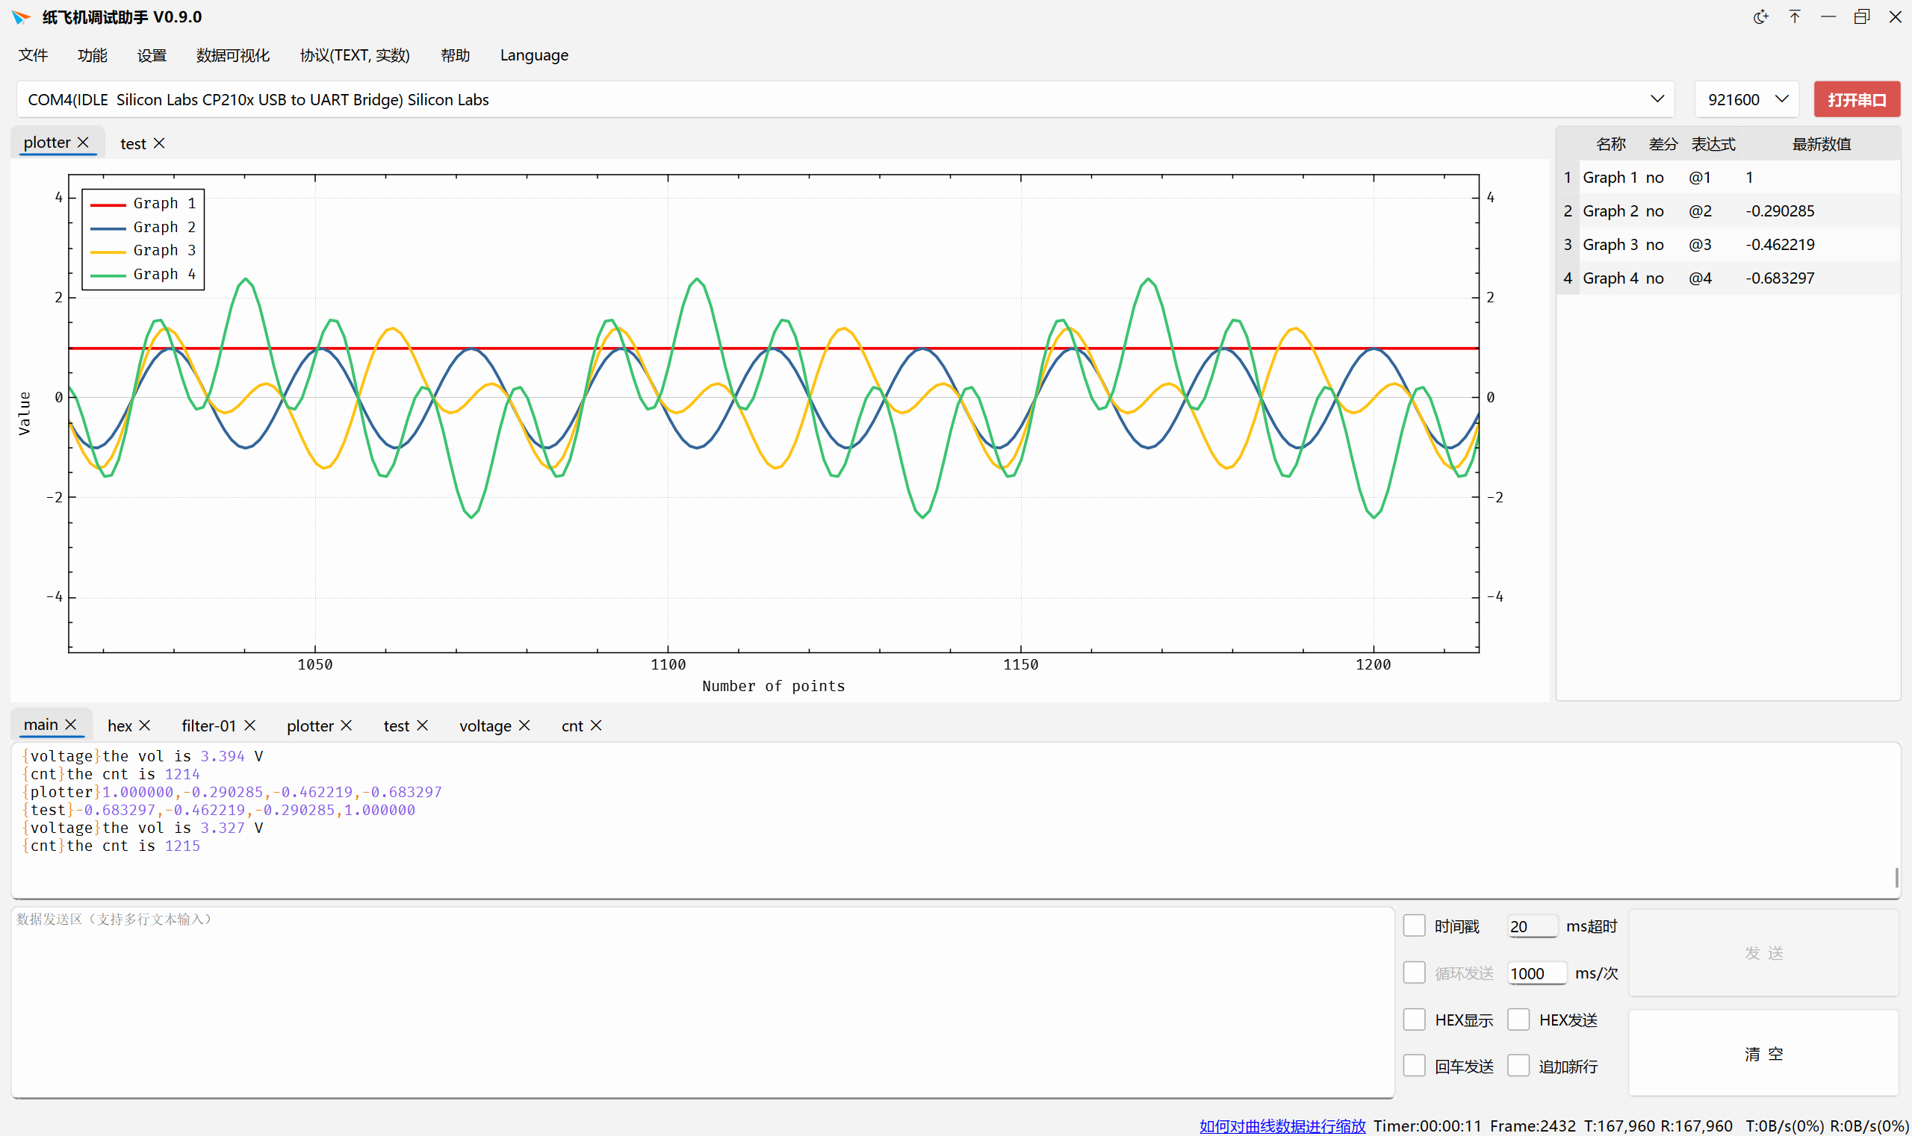This screenshot has width=1912, height=1136.
Task: Enable the 时间戳 timestamp checkbox
Action: coord(1414,926)
